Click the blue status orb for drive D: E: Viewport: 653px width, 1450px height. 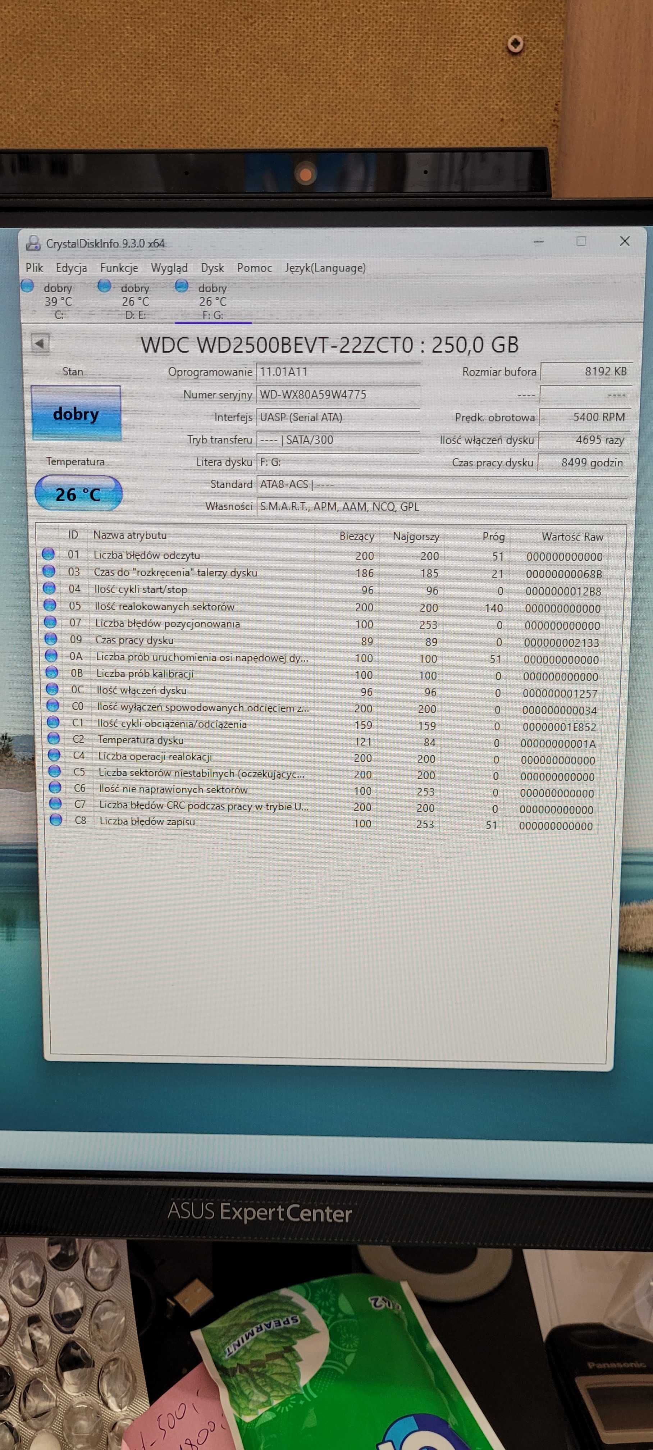pyautogui.click(x=104, y=286)
